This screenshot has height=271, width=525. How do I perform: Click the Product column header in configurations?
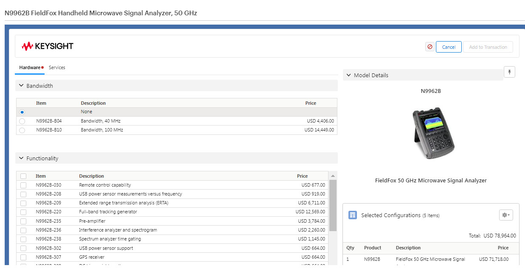point(373,248)
